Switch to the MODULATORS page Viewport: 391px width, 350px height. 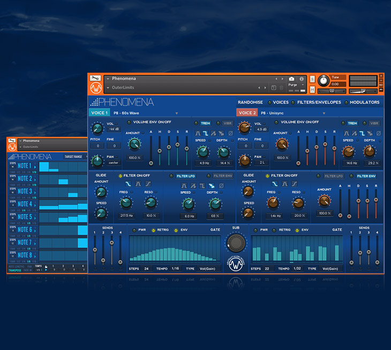[364, 102]
